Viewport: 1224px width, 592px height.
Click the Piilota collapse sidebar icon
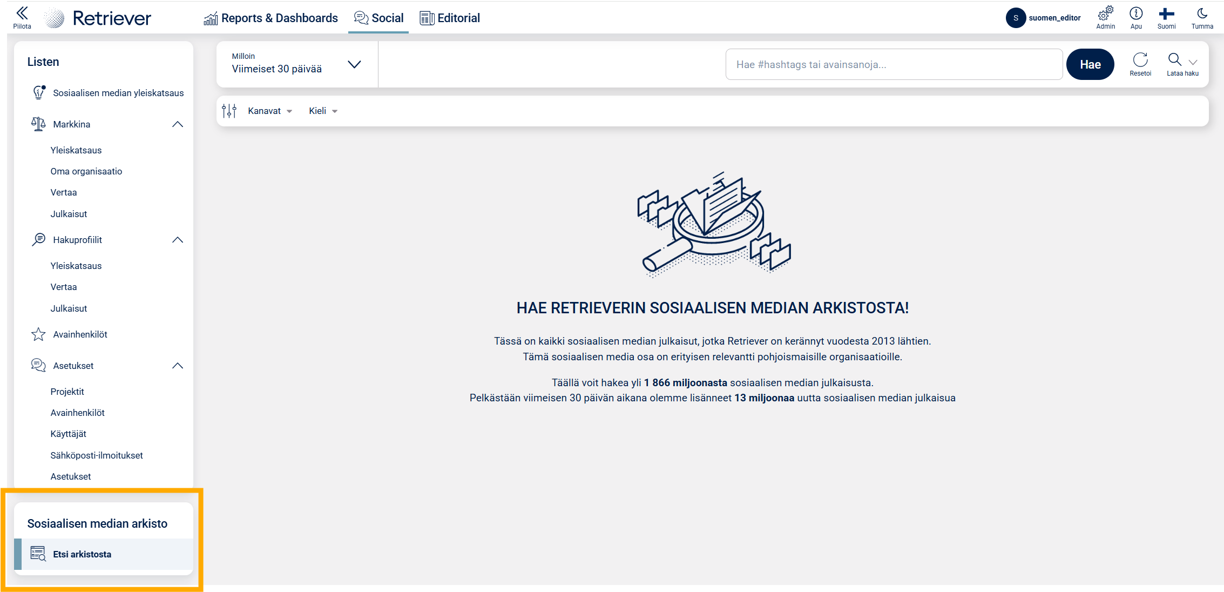pyautogui.click(x=22, y=14)
